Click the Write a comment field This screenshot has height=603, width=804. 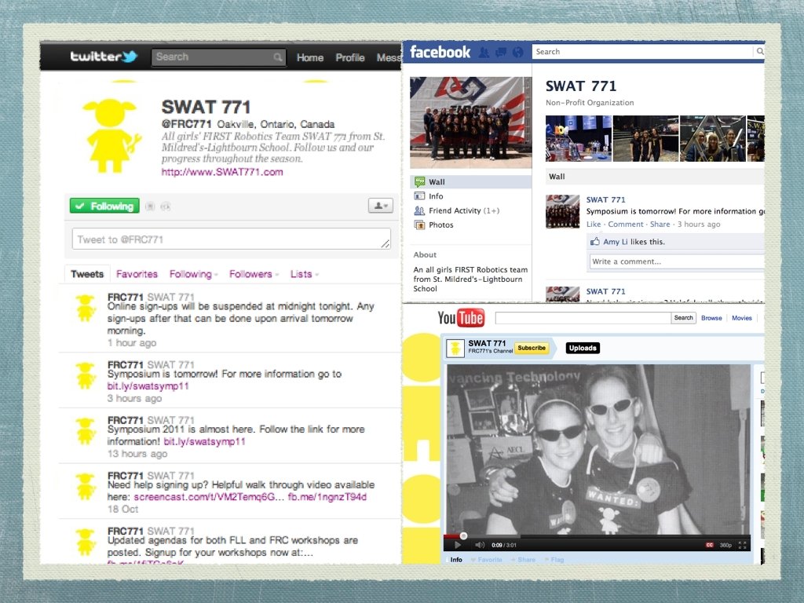tap(677, 261)
